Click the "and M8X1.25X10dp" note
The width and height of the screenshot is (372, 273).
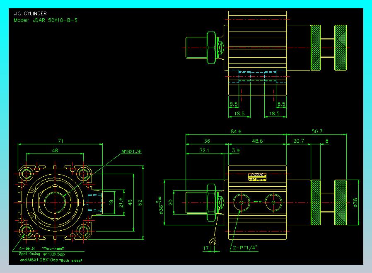39,260
